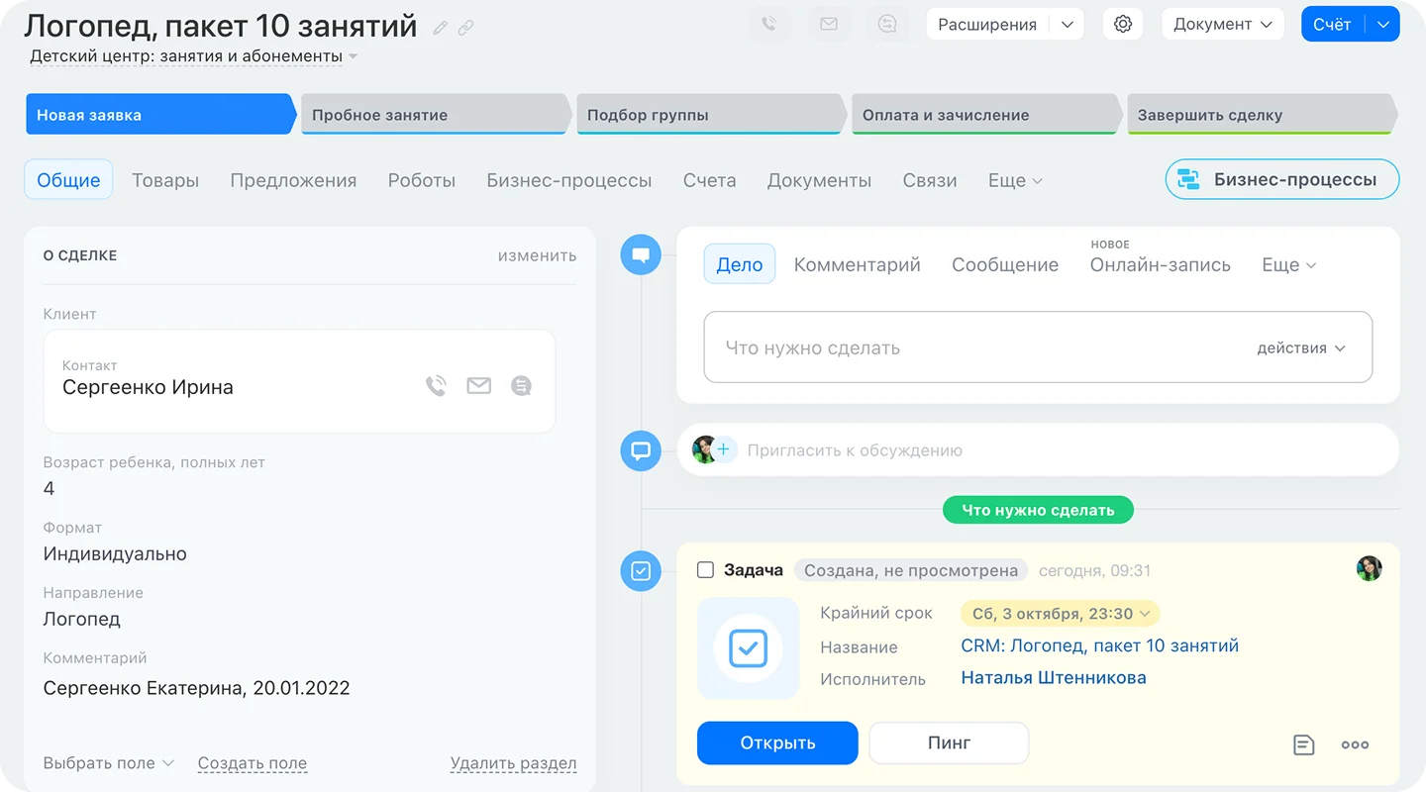Image resolution: width=1426 pixels, height=792 pixels.
Task: Click the chat icon in top toolbar
Action: [x=887, y=25]
